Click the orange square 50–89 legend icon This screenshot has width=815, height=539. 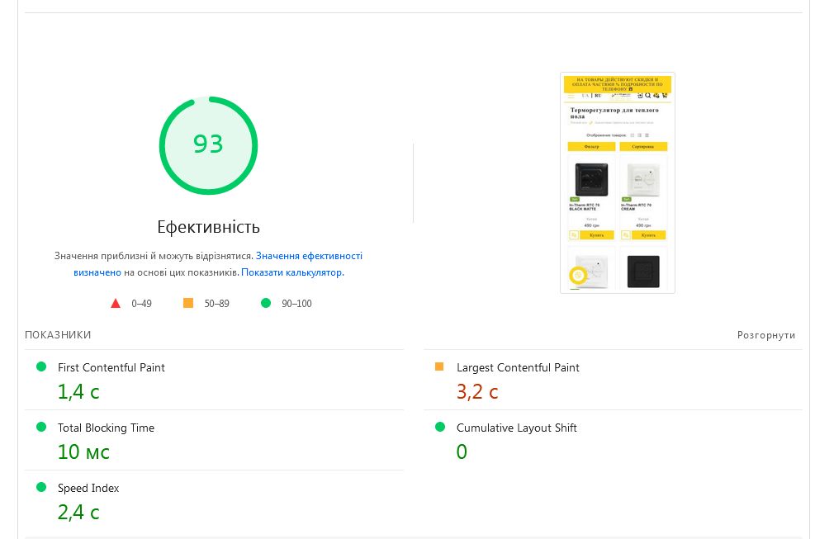tap(188, 303)
